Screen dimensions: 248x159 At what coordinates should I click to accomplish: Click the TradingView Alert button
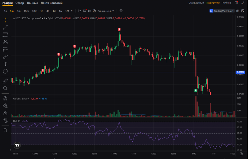222,11
